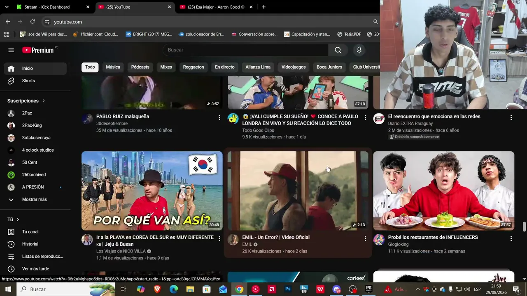This screenshot has width=527, height=296.
Task: Select the Boca Juniors filter chip
Action: tap(329, 67)
